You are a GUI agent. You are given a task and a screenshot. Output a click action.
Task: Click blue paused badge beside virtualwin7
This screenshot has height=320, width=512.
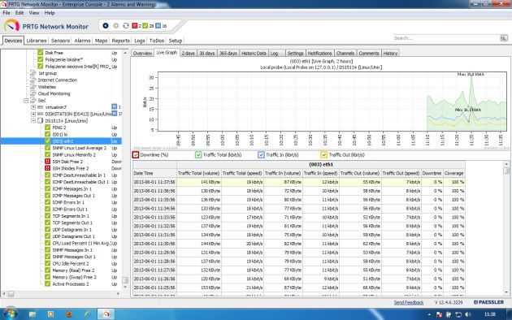coord(115,106)
